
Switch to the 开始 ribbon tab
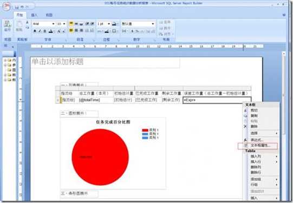pyautogui.click(x=20, y=15)
